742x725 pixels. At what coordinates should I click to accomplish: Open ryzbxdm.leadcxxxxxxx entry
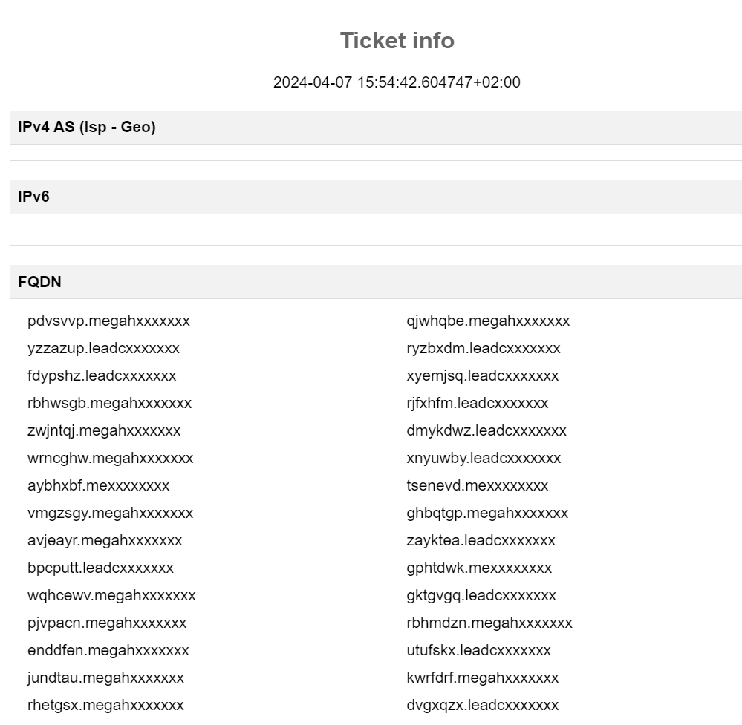click(x=483, y=349)
